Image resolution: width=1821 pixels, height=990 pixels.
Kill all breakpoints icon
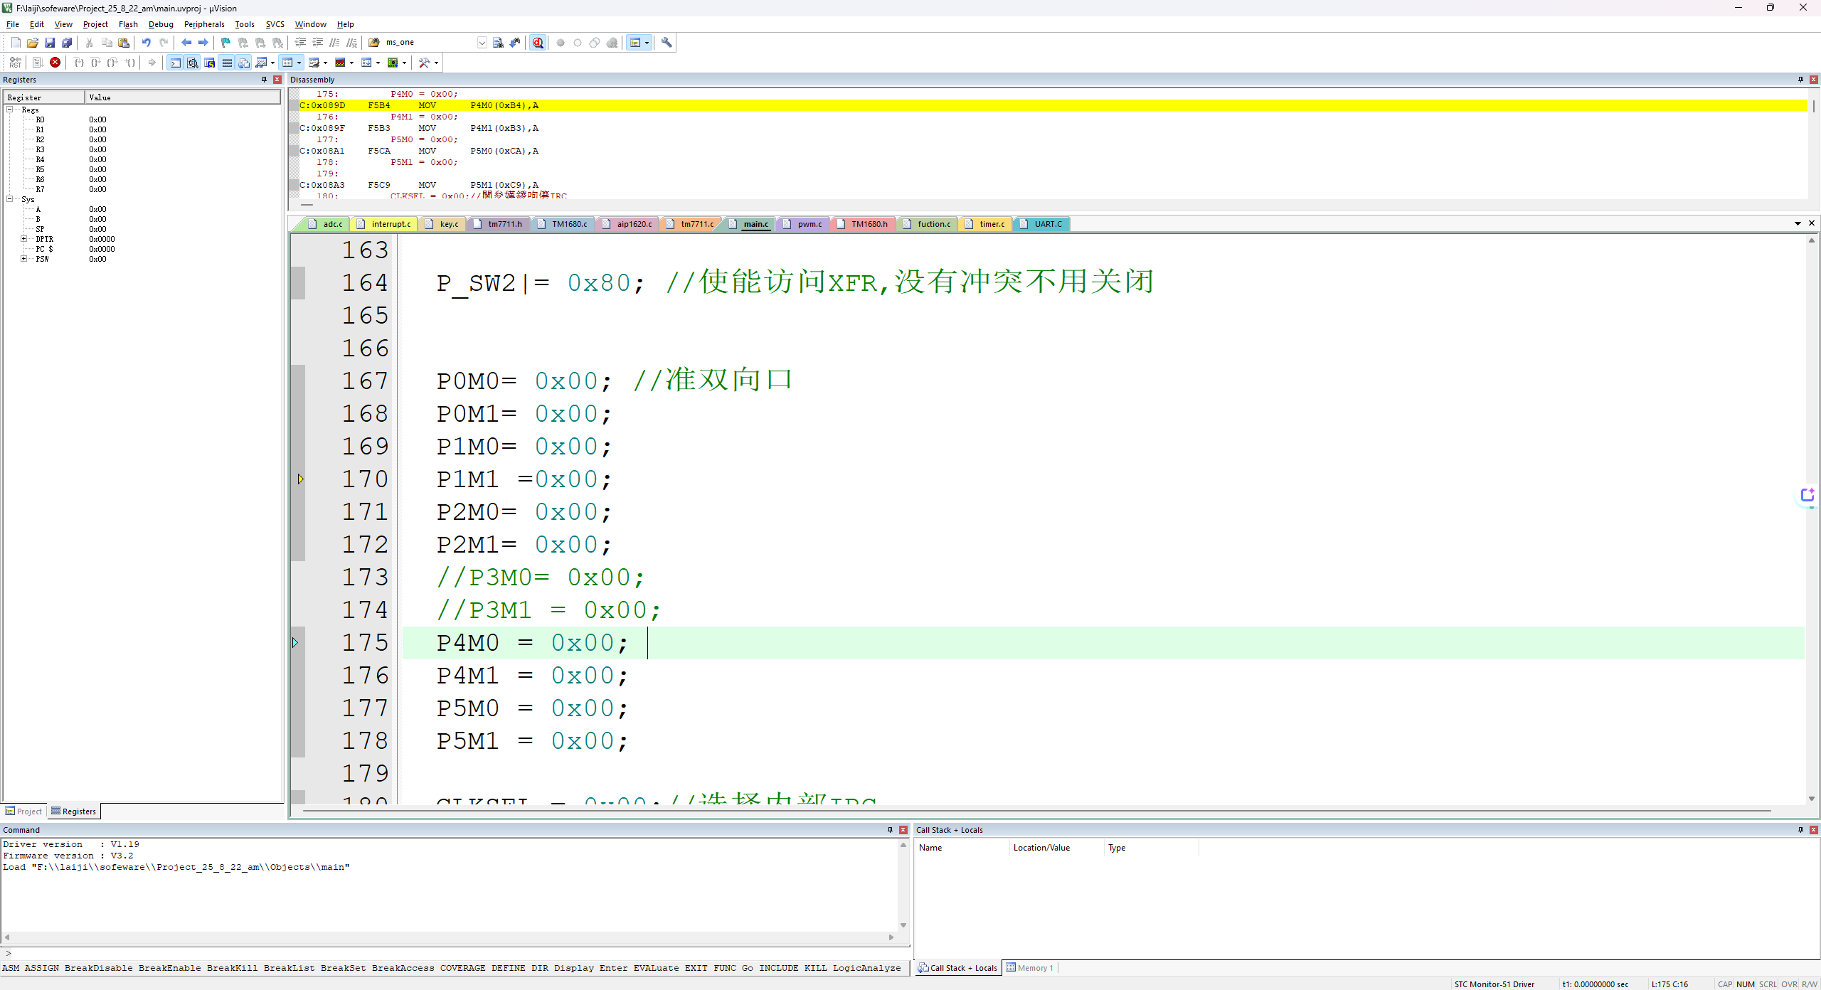(612, 43)
